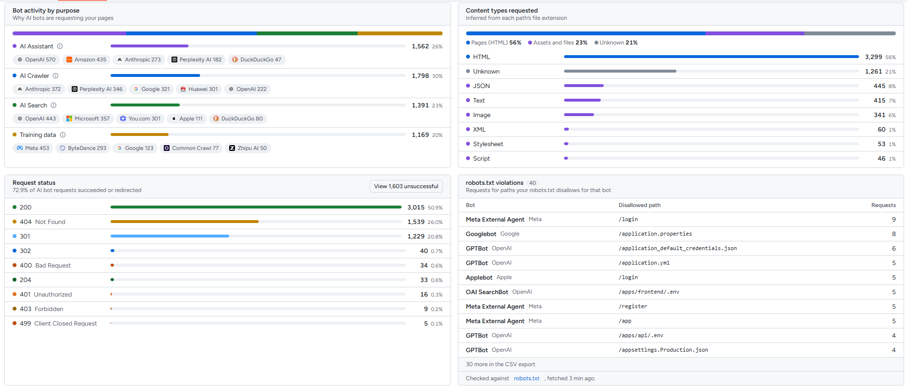
Task: Select the Stylesheet content type row label
Action: point(488,144)
